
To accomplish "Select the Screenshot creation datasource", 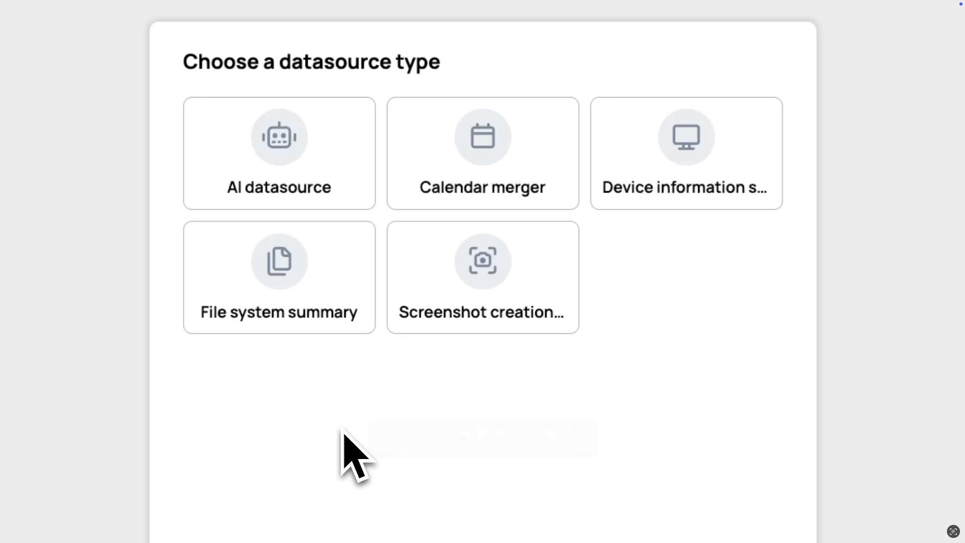I will point(482,277).
